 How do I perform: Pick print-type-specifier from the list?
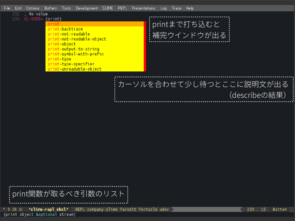[94, 64]
